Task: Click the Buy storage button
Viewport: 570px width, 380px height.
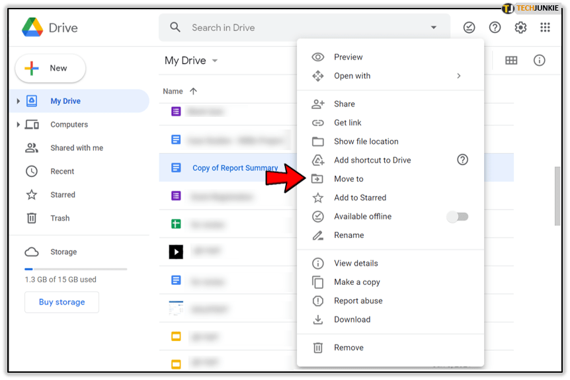Action: 61,302
